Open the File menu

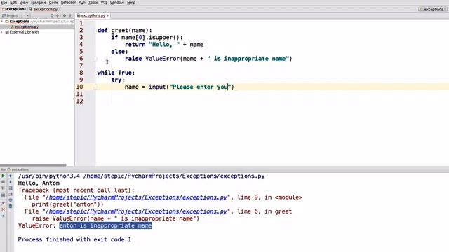4,3
